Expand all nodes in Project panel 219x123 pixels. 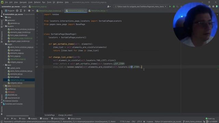tap(21, 11)
